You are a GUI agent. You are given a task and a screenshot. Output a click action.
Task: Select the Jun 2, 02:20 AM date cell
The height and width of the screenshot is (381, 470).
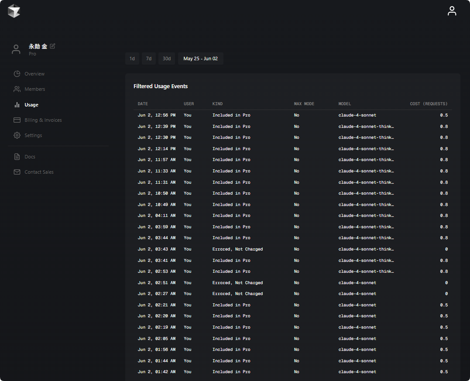[157, 316]
